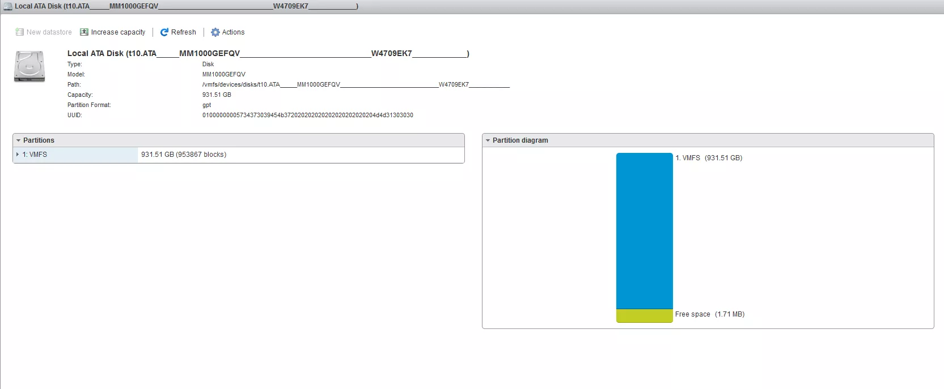The image size is (944, 389).
Task: Click the Refresh arrow icon
Action: (x=164, y=32)
